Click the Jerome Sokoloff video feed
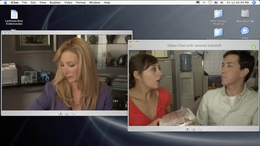Viewport: 260px width, 146px height. click(x=194, y=88)
